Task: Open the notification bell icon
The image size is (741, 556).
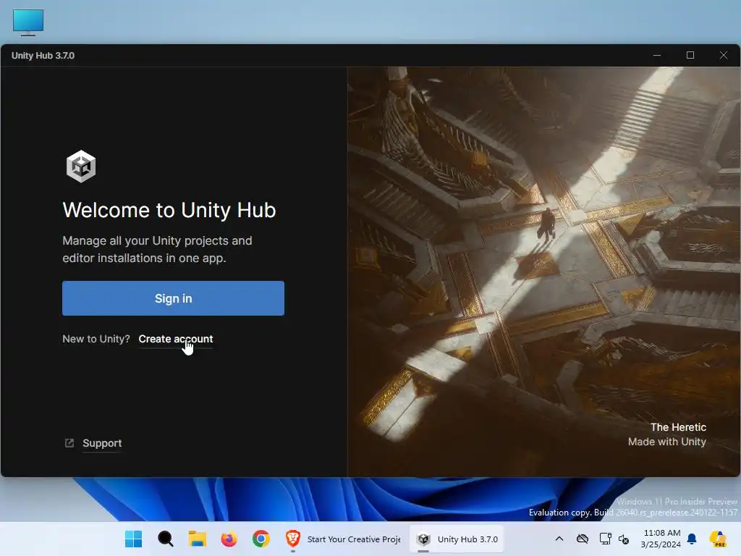Action: [692, 539]
